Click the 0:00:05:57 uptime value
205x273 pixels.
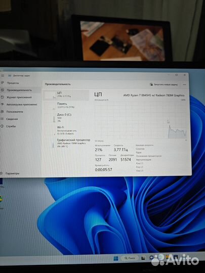pos(103,169)
